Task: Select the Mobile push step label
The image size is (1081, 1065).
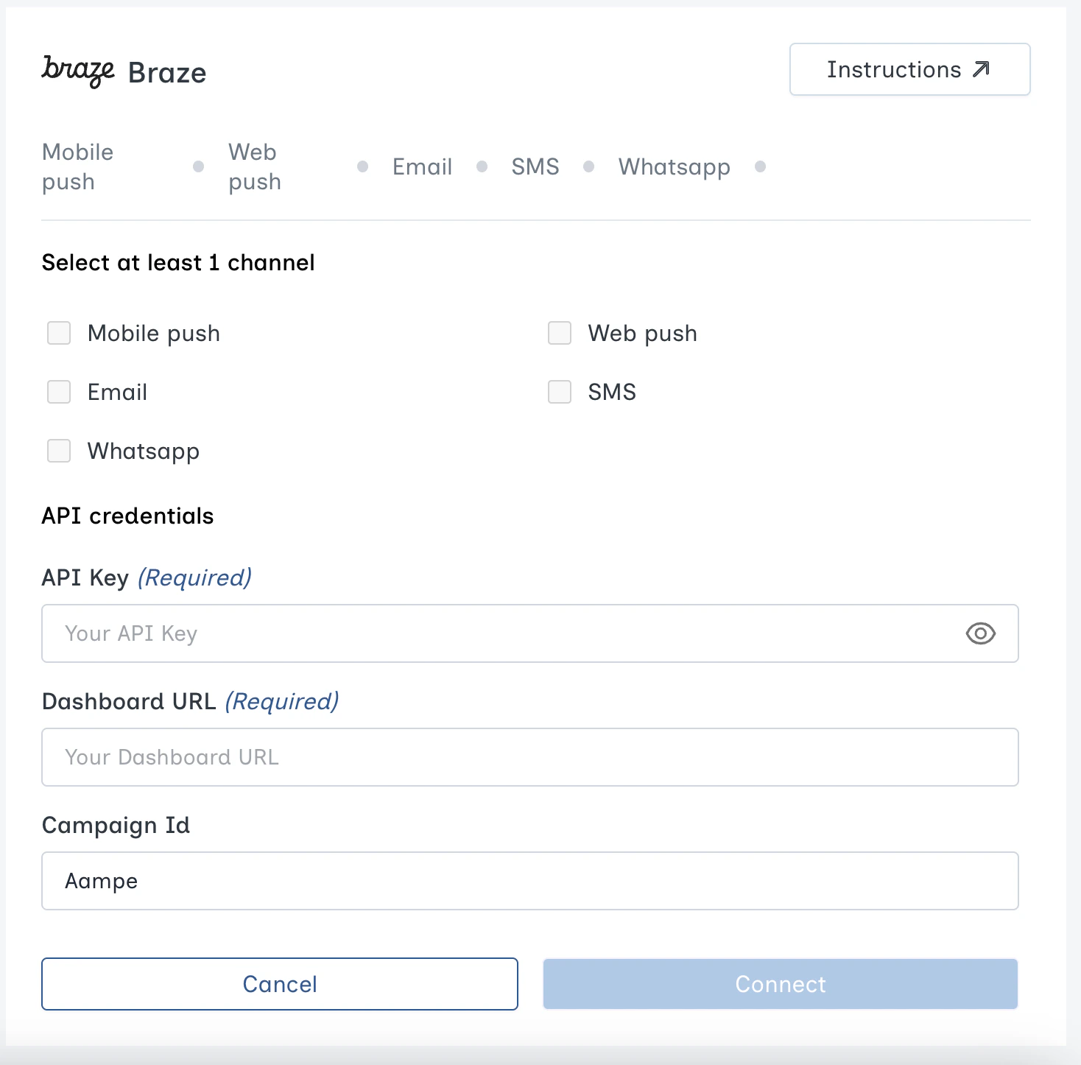Action: [x=77, y=166]
